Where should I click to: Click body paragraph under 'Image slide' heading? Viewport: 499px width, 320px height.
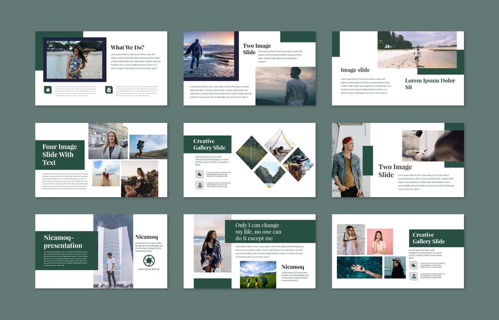coord(366,85)
